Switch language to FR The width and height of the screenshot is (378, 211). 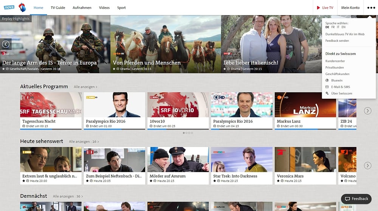pos(333,27)
